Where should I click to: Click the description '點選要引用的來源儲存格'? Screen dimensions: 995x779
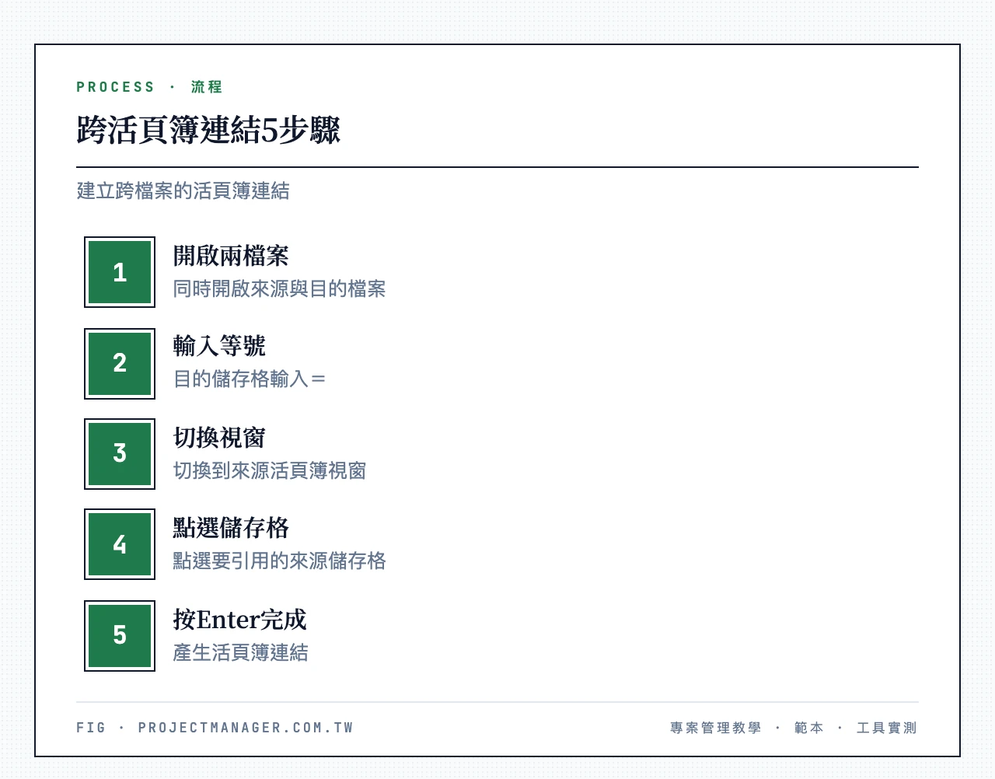(x=279, y=561)
